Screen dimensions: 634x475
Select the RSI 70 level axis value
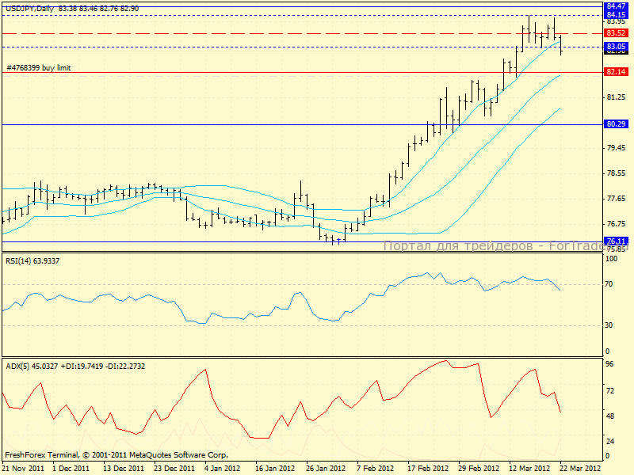click(611, 283)
